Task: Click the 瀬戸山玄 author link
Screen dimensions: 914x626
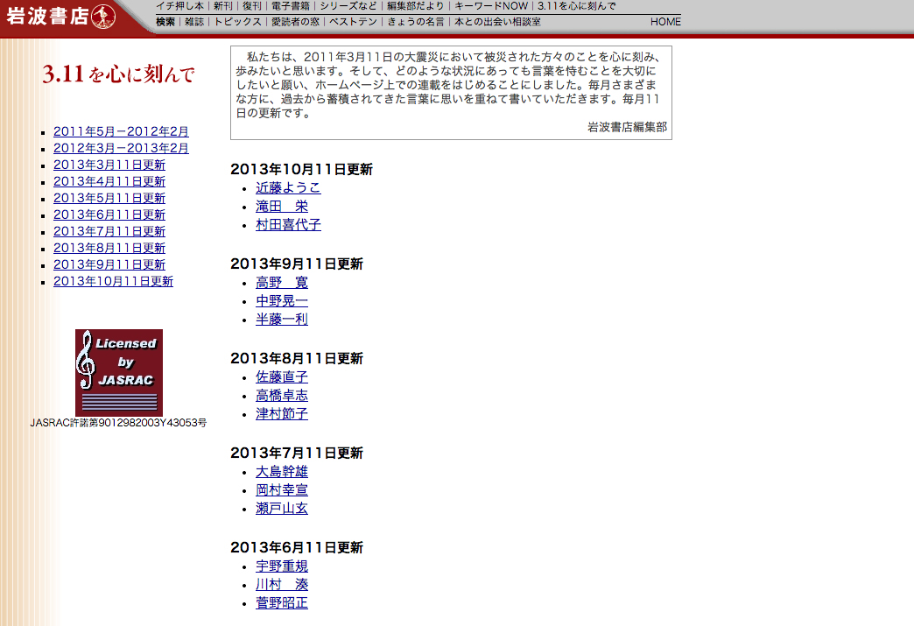Action: pyautogui.click(x=282, y=508)
